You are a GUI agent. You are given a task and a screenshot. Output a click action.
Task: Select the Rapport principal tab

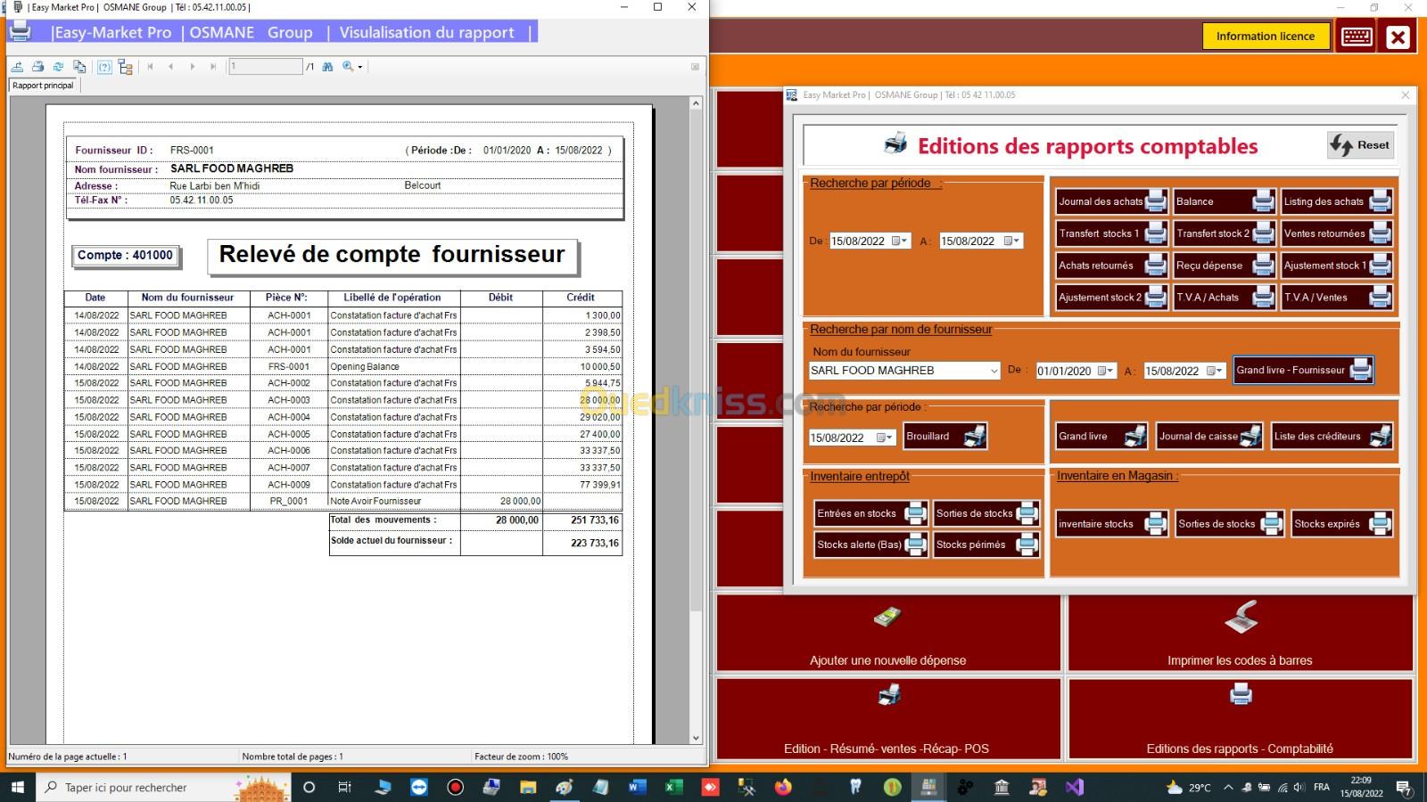point(43,86)
